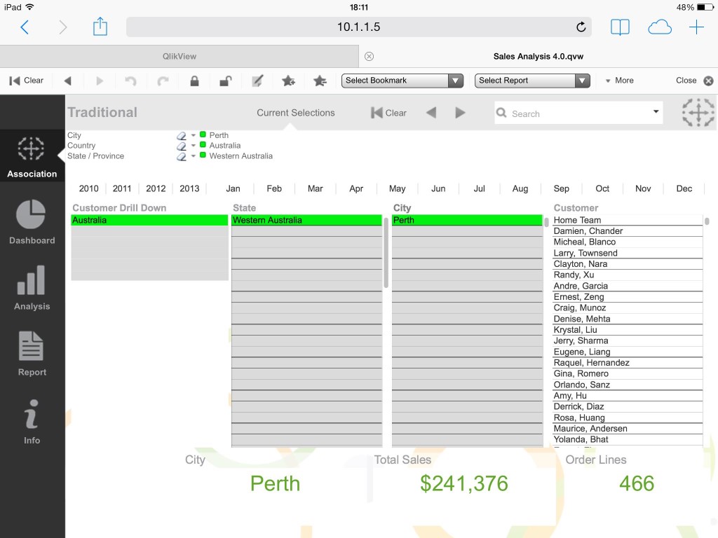Open the Info sheet
718x538 pixels.
(32, 421)
